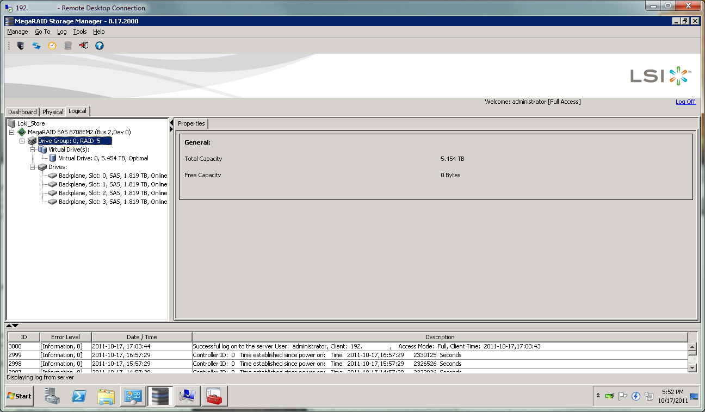Click the MegaRAID Storage Manager taskbar button
Viewport: 705px width, 412px height.
pyautogui.click(x=160, y=396)
